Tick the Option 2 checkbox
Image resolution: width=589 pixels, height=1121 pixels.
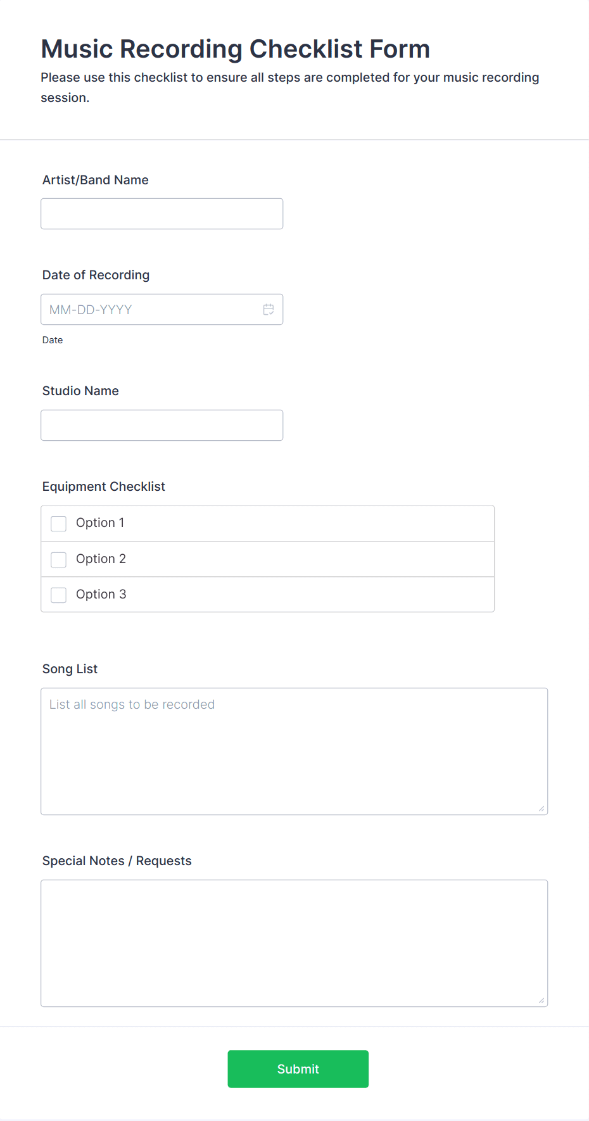58,560
